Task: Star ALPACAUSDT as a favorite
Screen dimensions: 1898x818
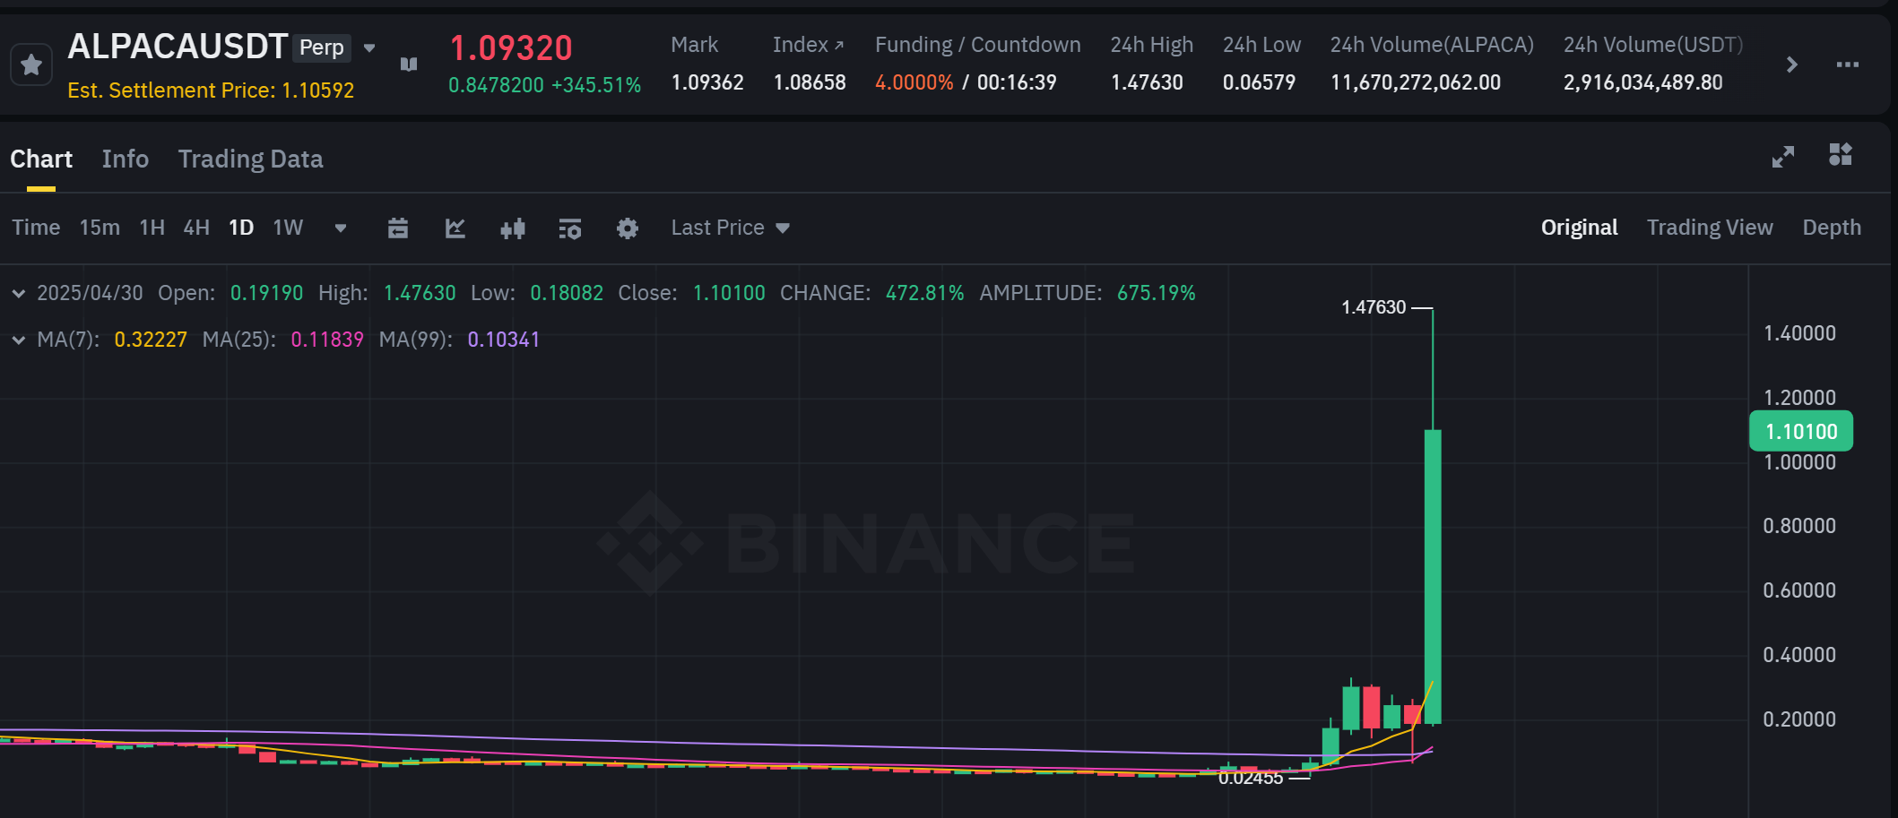Action: [31, 65]
